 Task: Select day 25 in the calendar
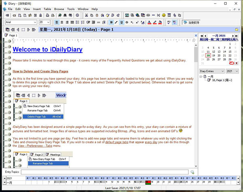(208, 59)
